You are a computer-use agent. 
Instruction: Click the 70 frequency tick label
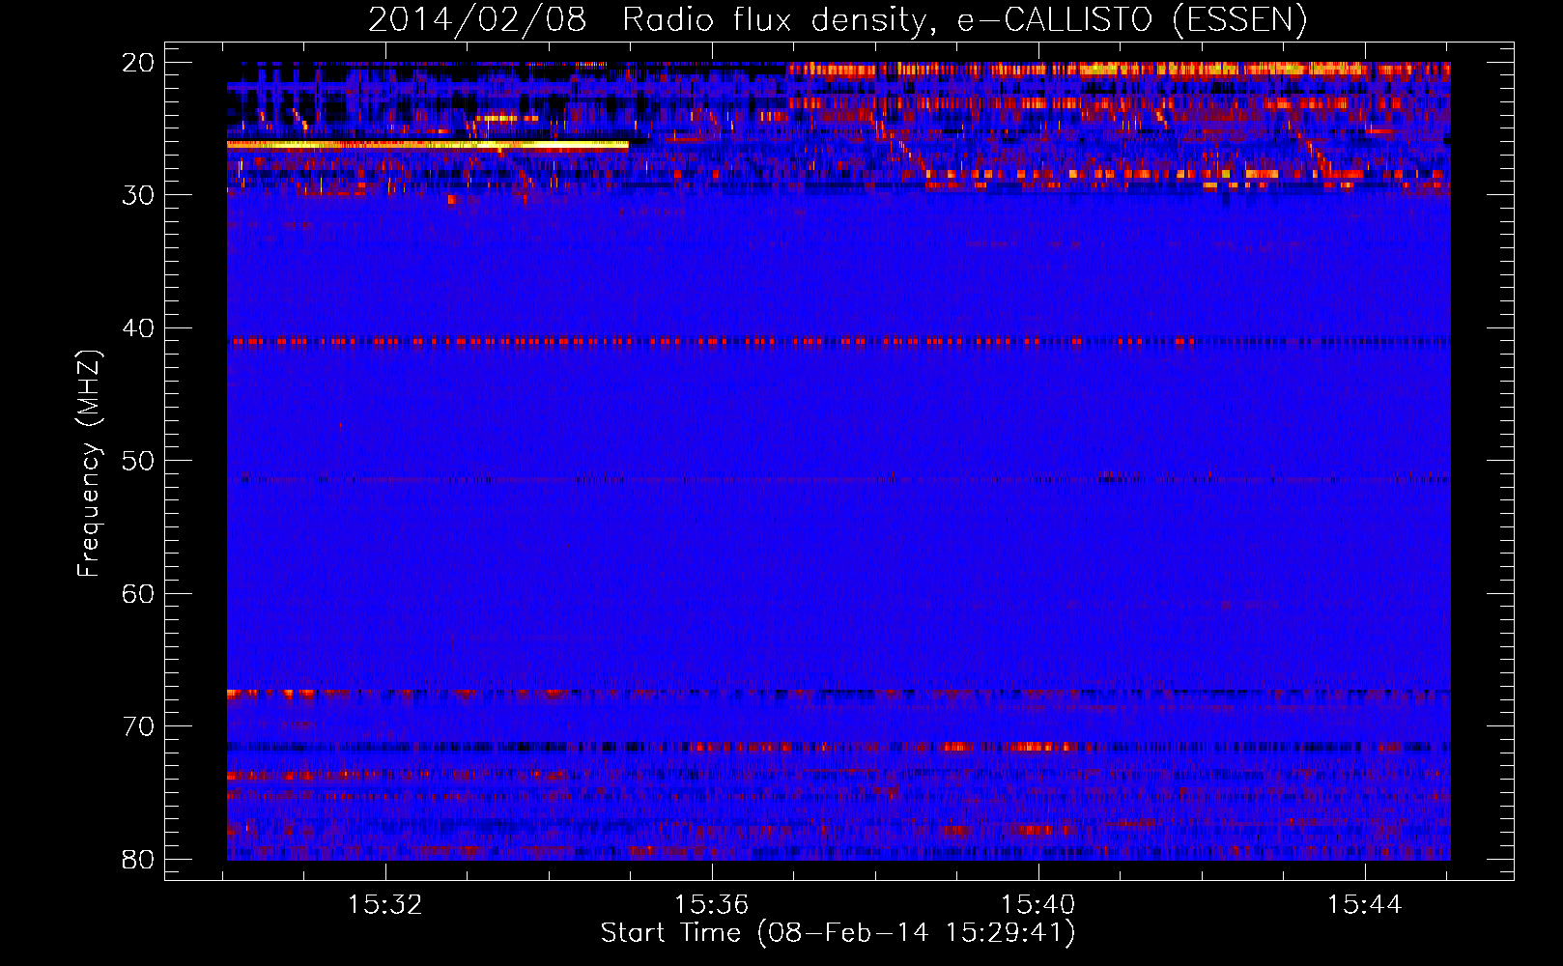click(139, 726)
